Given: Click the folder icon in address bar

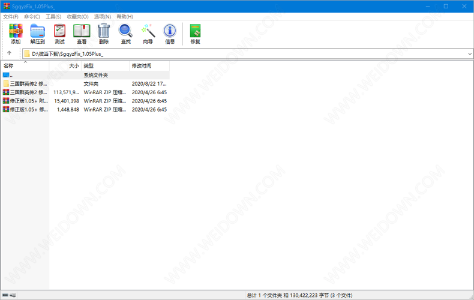Looking at the screenshot, I should pyautogui.click(x=27, y=54).
